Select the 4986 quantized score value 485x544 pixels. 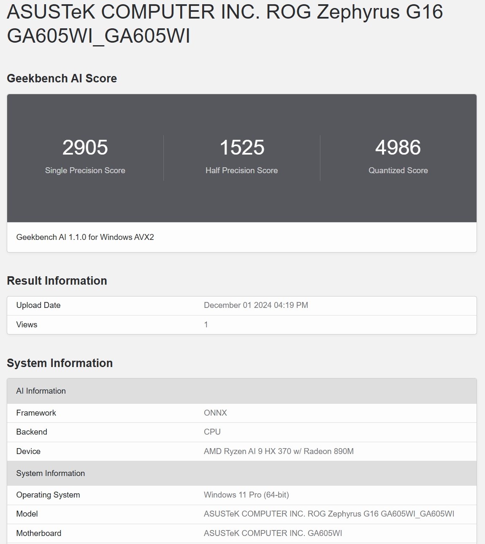(398, 147)
